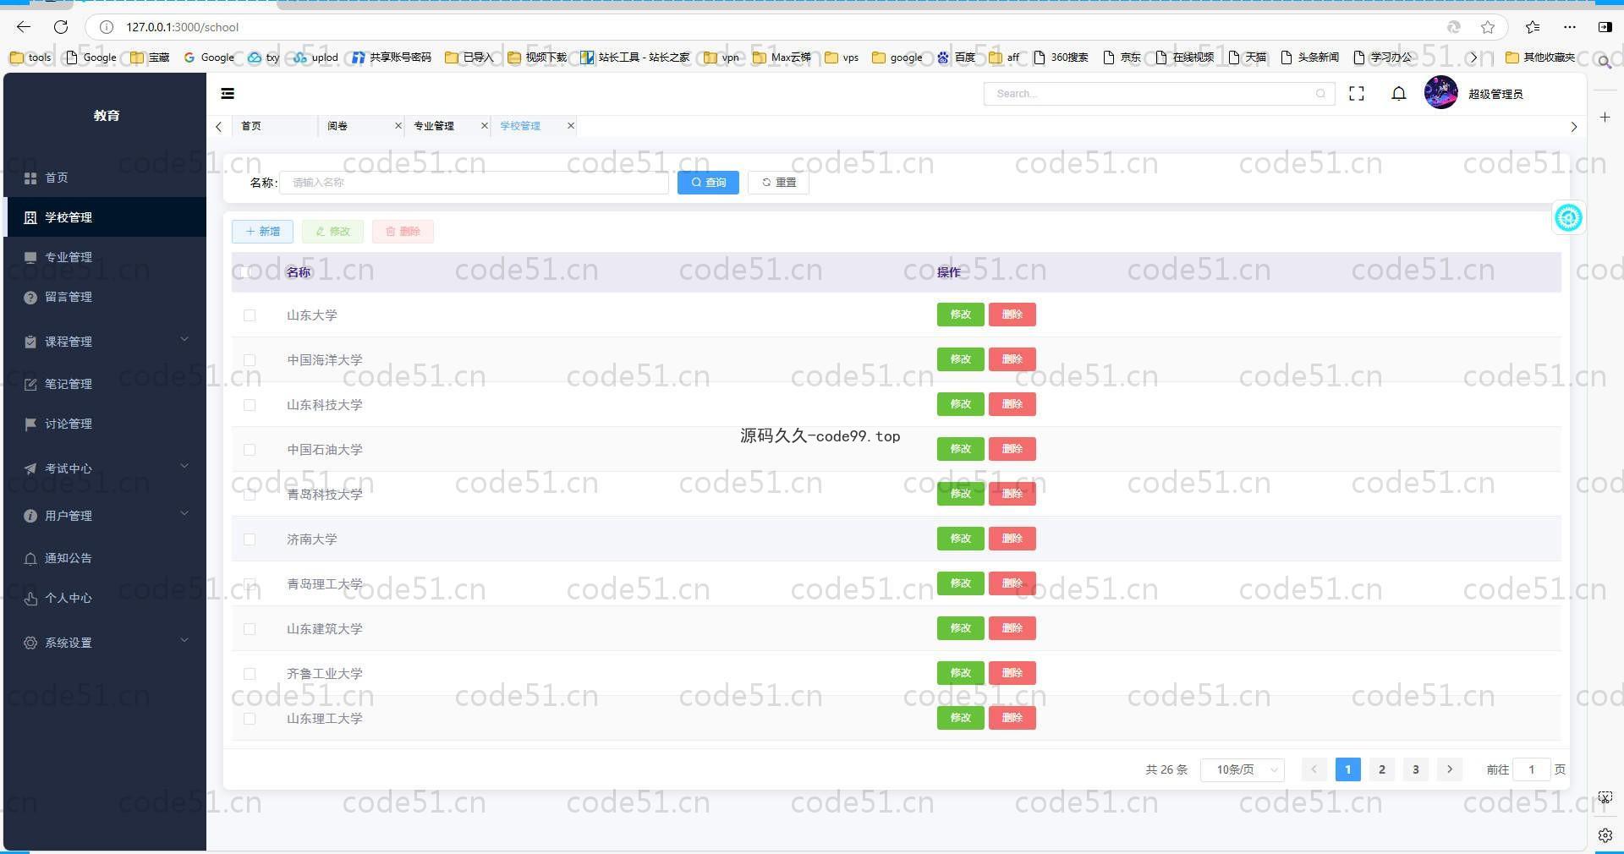The image size is (1624, 854).
Task: Edit the 济南大学 row with 修改
Action: [960, 539]
